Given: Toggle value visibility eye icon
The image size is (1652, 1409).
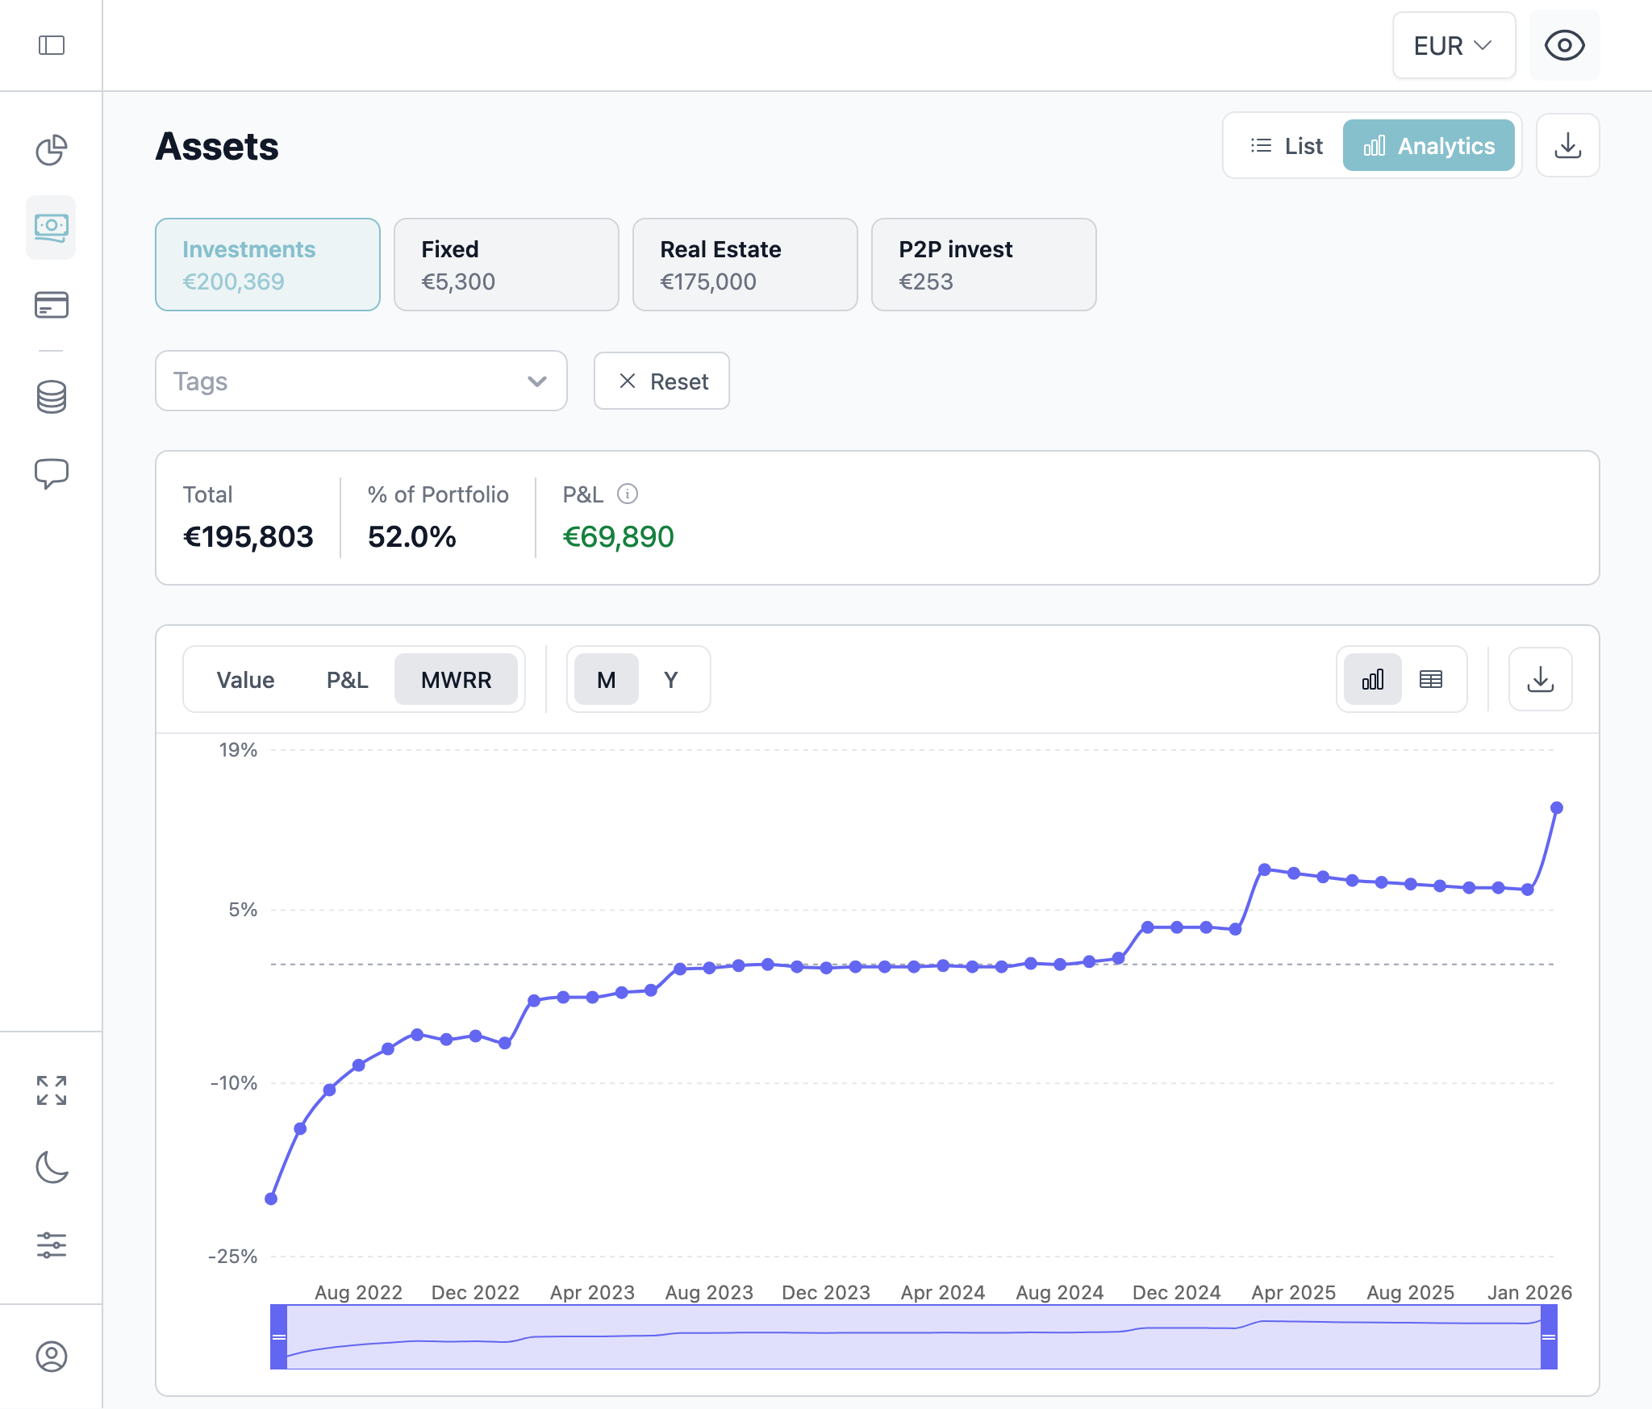Looking at the screenshot, I should pyautogui.click(x=1564, y=45).
